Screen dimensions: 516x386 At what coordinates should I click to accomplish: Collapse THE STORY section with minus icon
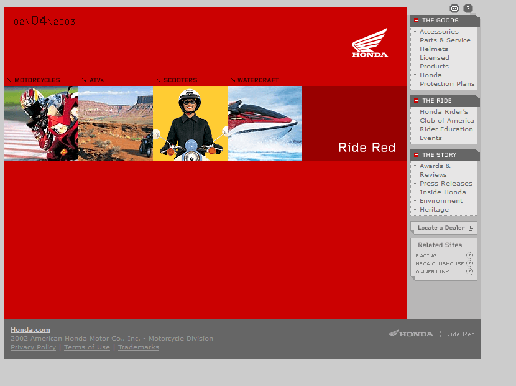click(417, 154)
